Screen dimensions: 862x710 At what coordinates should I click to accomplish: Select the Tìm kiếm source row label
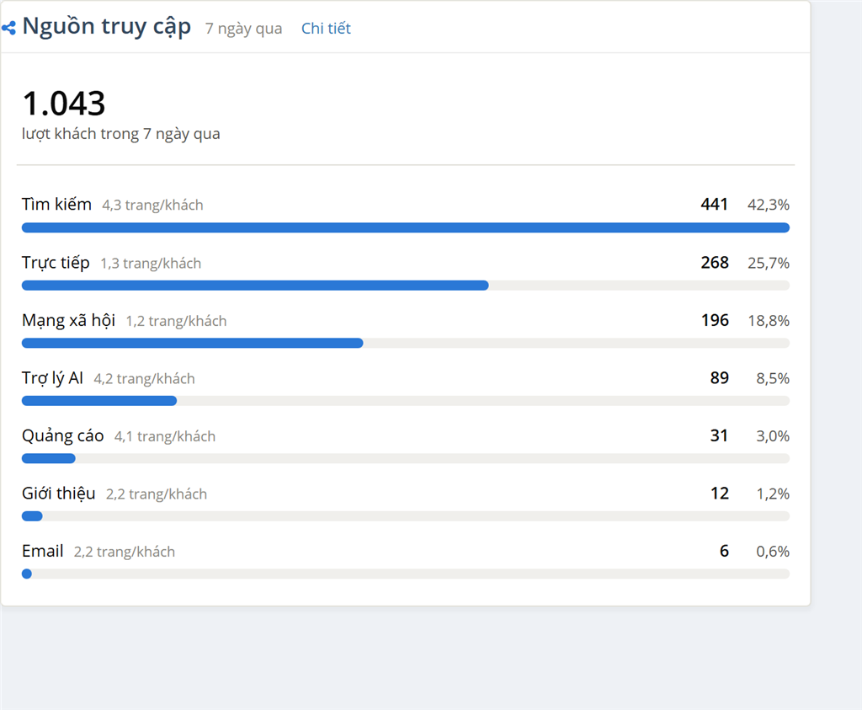click(x=56, y=204)
